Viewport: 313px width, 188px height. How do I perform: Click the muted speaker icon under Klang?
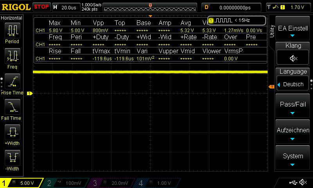coord(293,58)
